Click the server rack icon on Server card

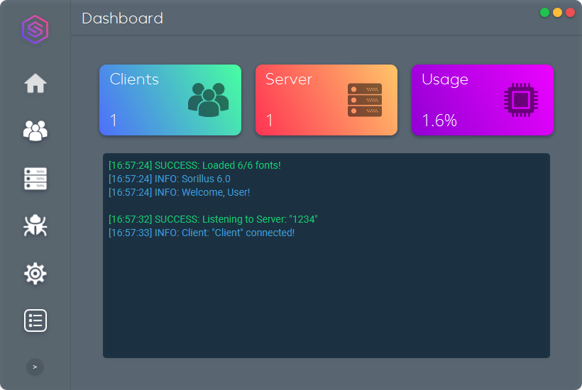point(365,100)
